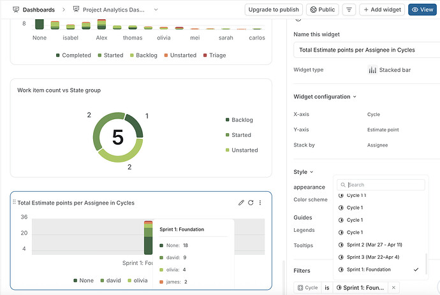The image size is (440, 295).
Task: Click the edit pencil icon on widget
Action: tap(241, 203)
